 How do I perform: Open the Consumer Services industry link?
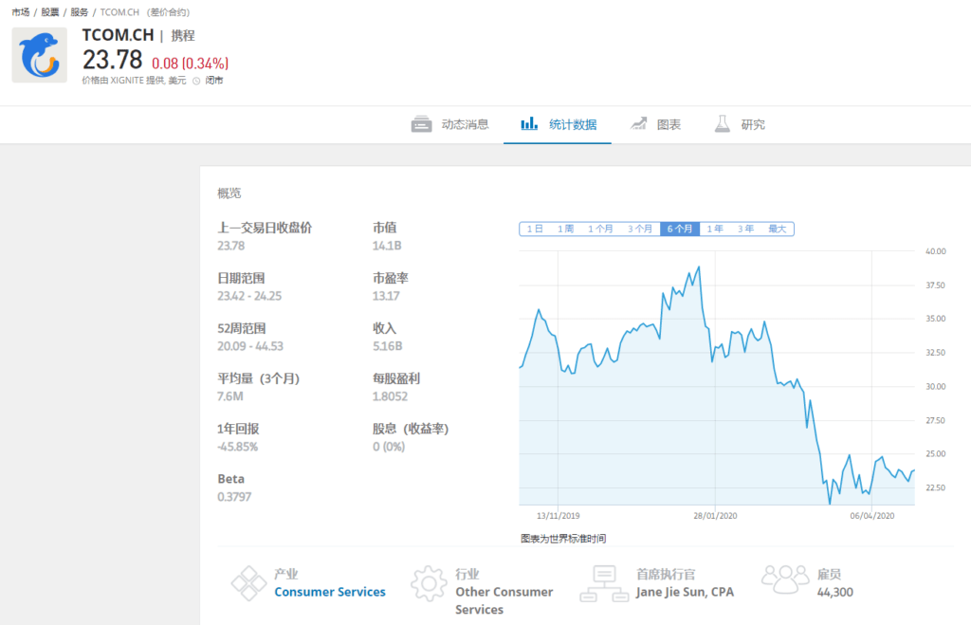[x=330, y=592]
